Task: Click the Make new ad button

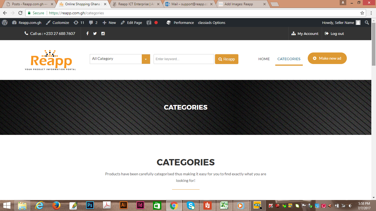Action: (x=327, y=58)
